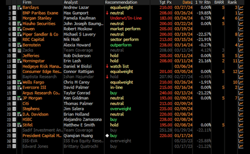Viewport: 250px width, 154px height.
Task: Open Hedgeye Risk chart icon
Action: click(x=241, y=66)
